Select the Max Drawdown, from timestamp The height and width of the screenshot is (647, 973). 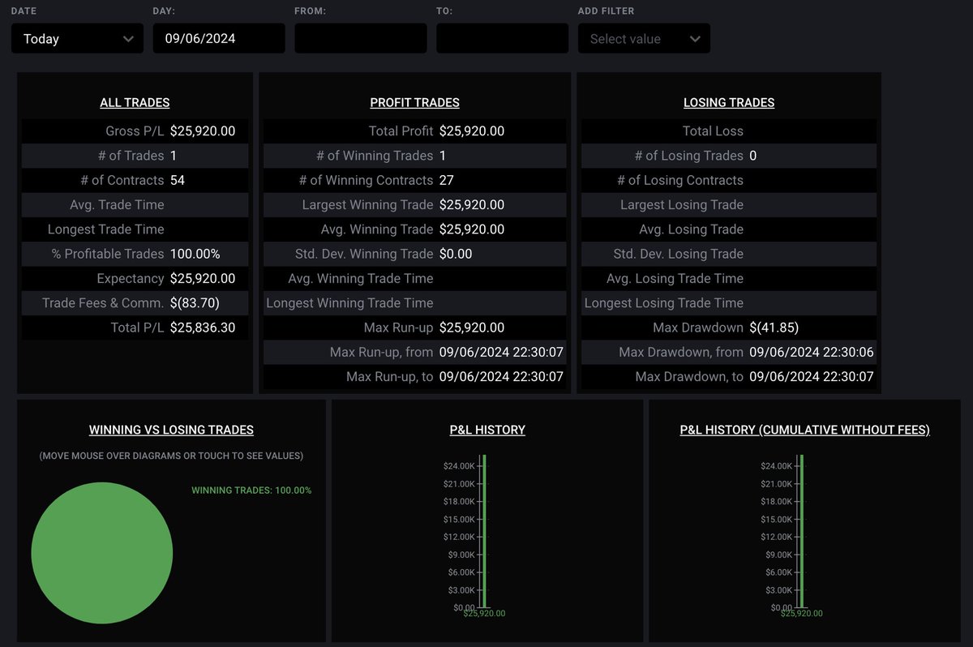812,353
